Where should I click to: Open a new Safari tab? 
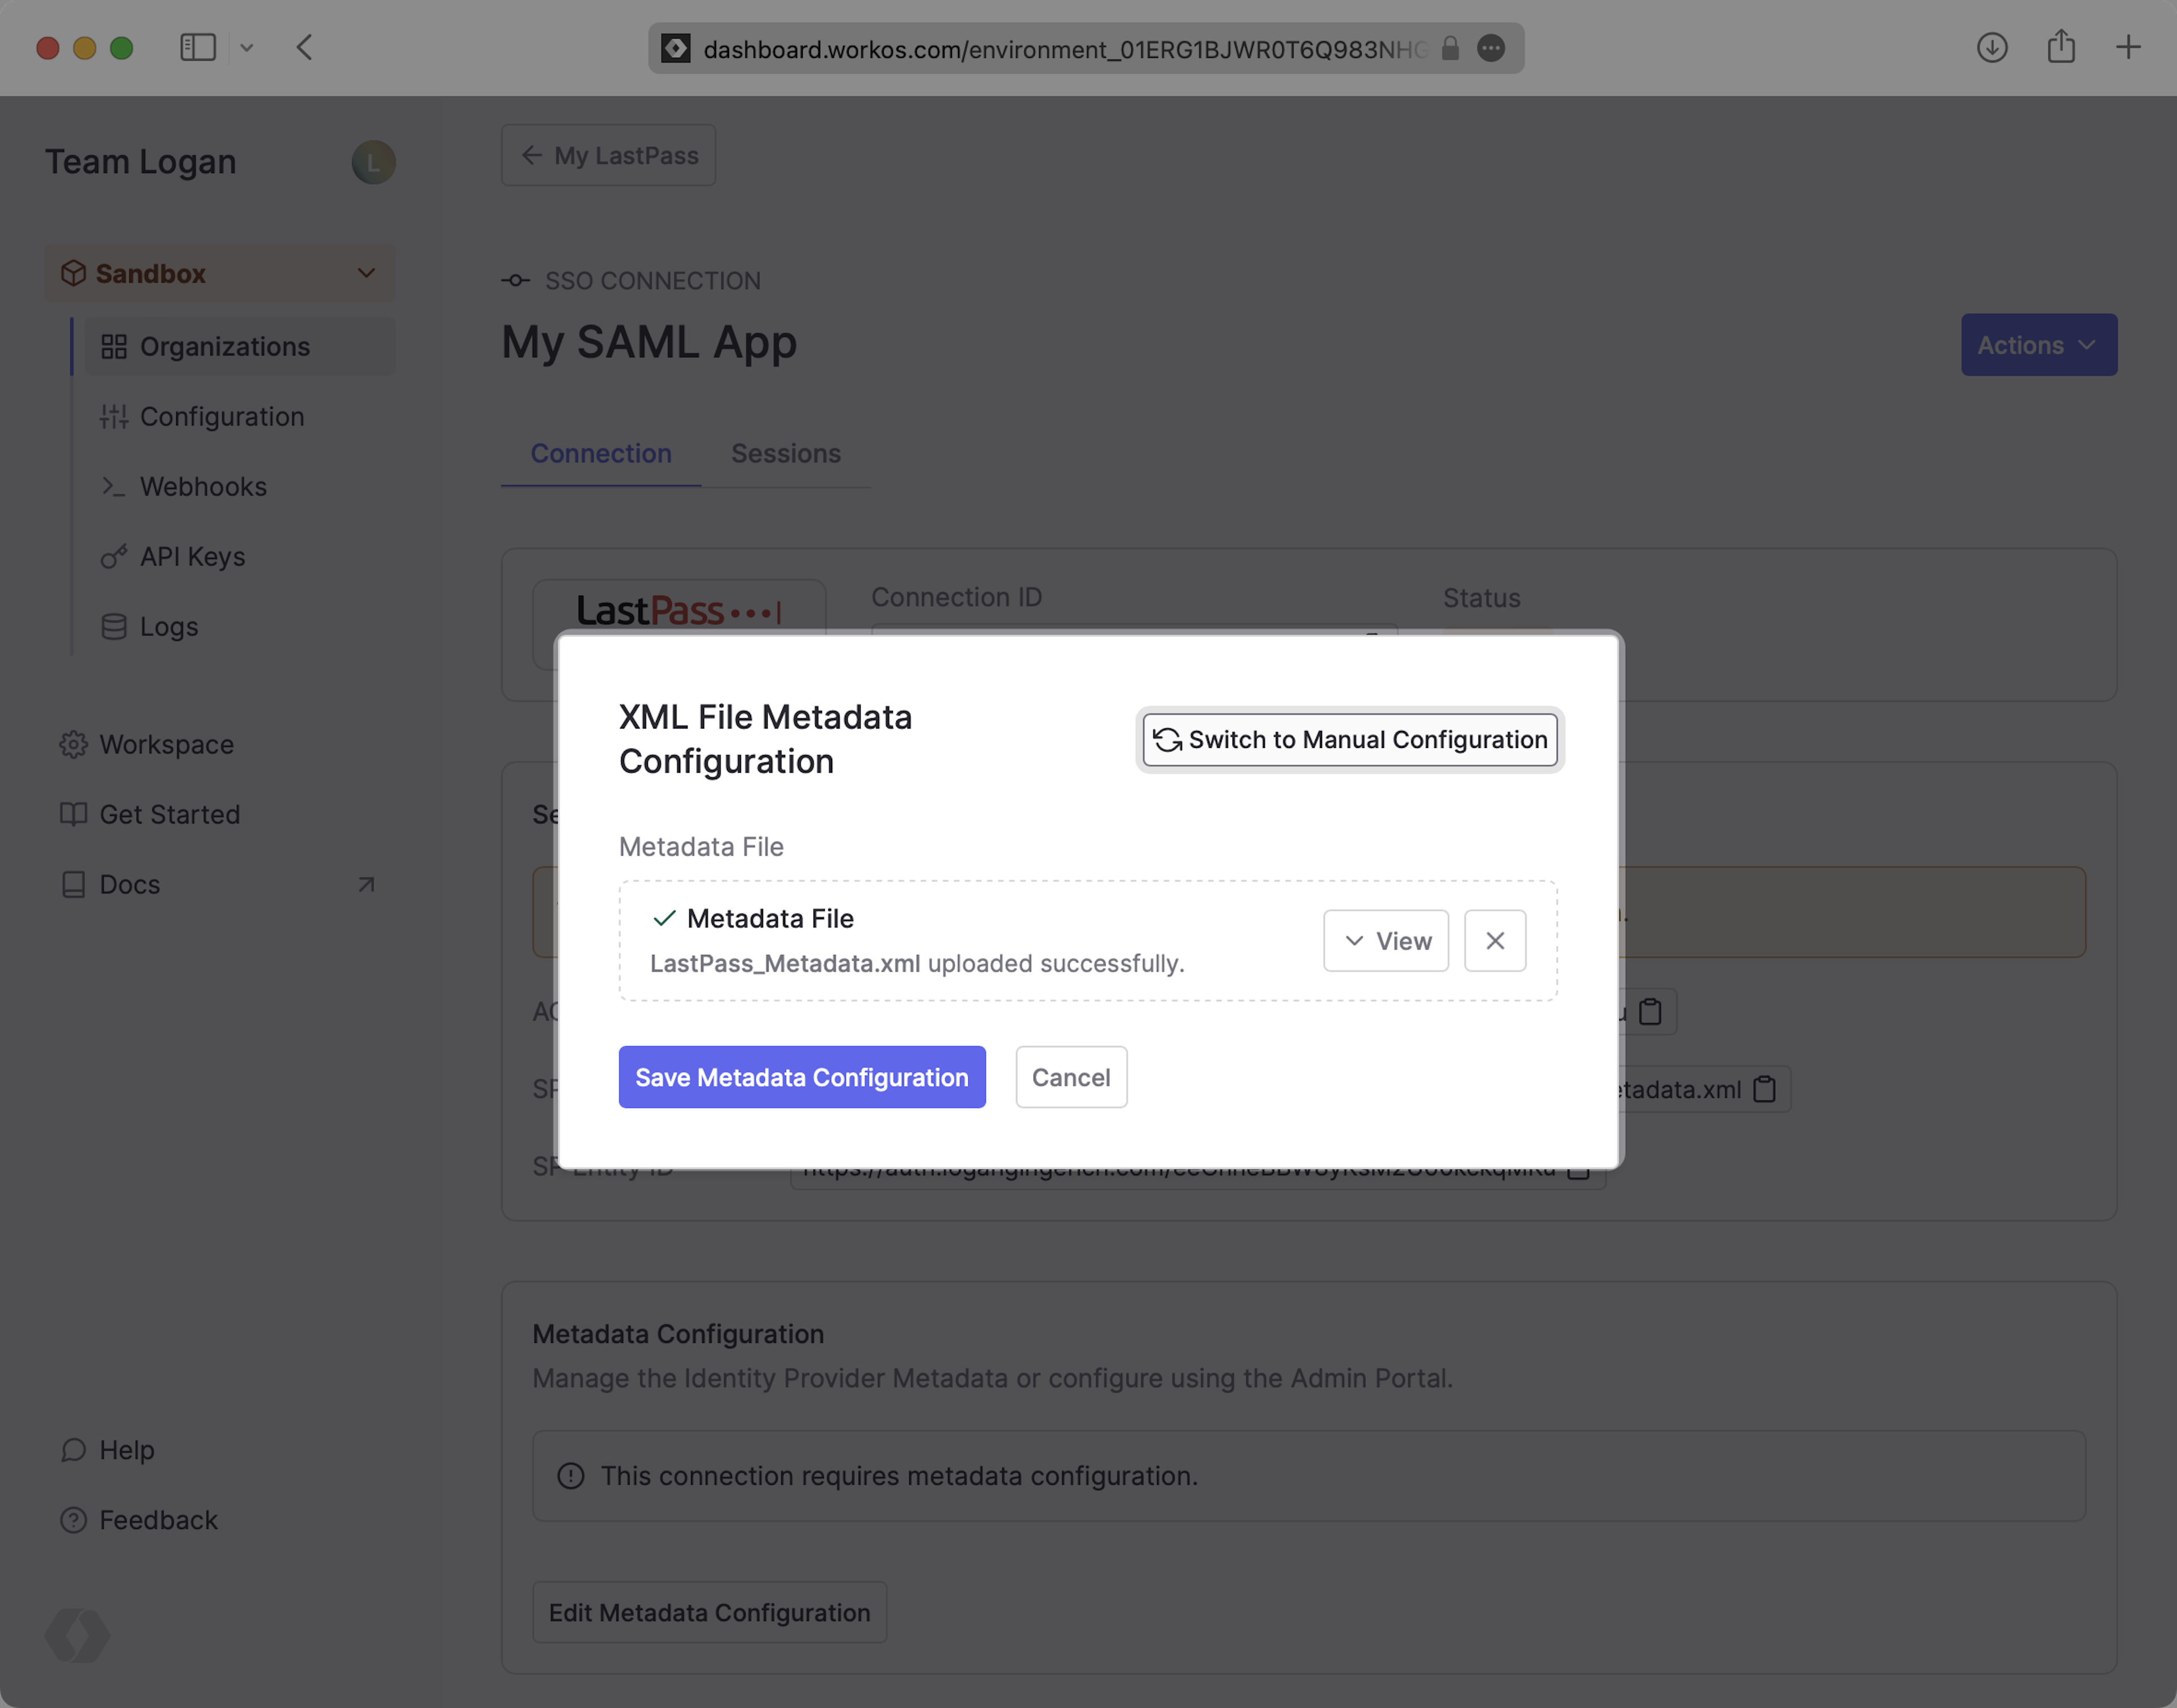point(2128,47)
